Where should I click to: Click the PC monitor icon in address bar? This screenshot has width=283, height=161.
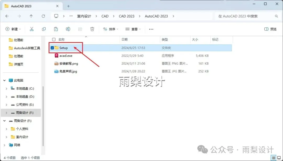click(x=56, y=16)
